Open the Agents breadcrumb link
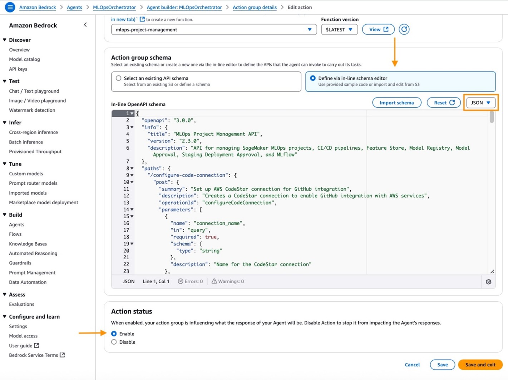The height and width of the screenshot is (380, 508). coord(74,7)
